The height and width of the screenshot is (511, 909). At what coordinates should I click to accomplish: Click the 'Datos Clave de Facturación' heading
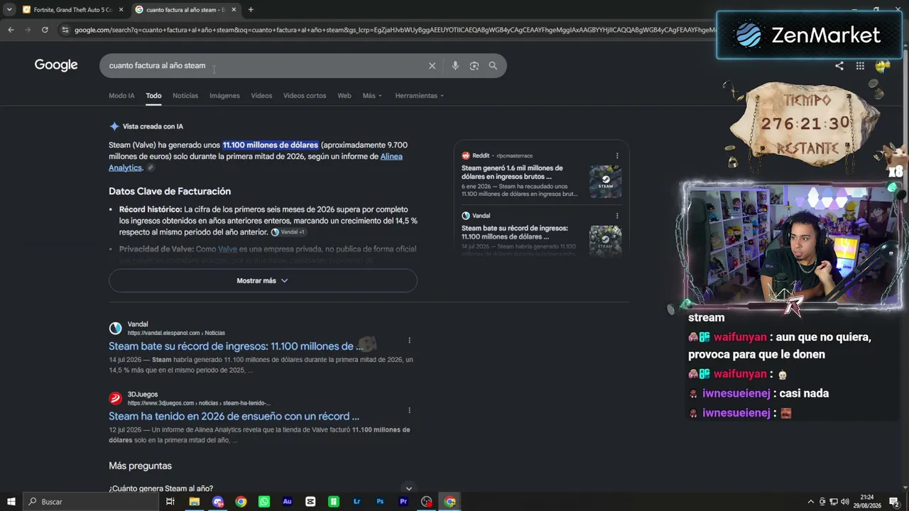(x=170, y=192)
